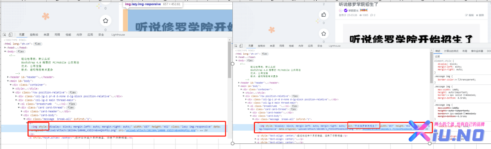Open 网络 tab in left DevTools

(57, 35)
